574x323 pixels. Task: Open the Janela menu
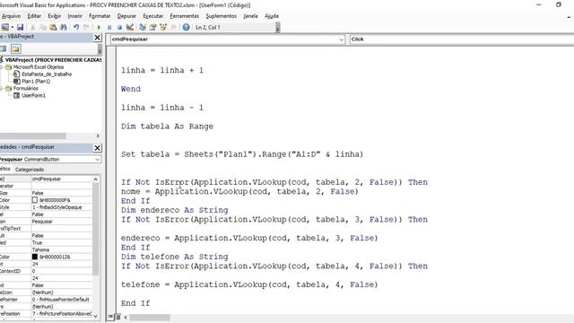coord(251,16)
